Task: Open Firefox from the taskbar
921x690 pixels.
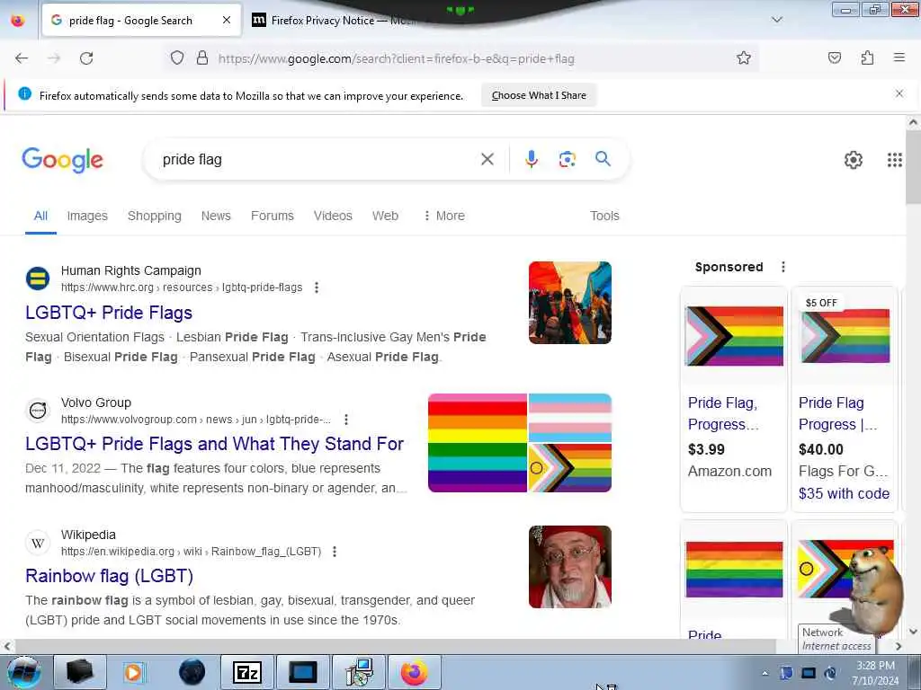Action: [414, 672]
